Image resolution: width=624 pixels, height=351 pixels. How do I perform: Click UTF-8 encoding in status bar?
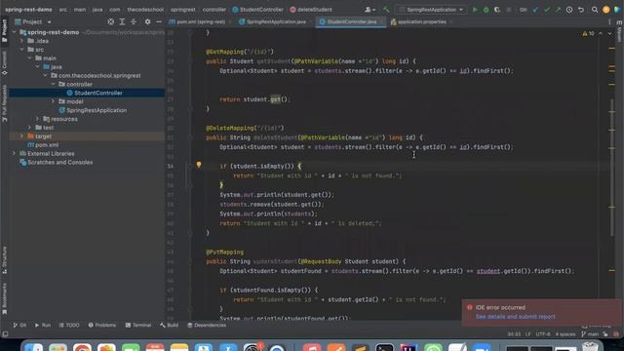click(543, 333)
